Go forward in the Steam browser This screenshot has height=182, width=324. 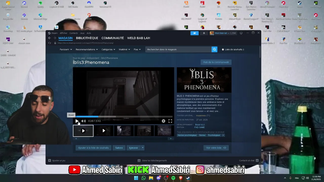55,38
